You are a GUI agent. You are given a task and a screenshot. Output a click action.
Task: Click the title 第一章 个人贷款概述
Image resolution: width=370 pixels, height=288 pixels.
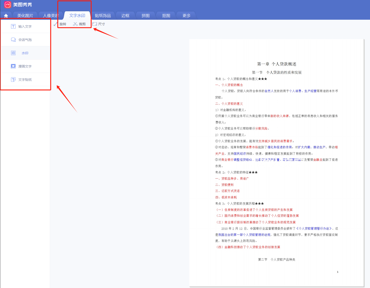[277, 64]
